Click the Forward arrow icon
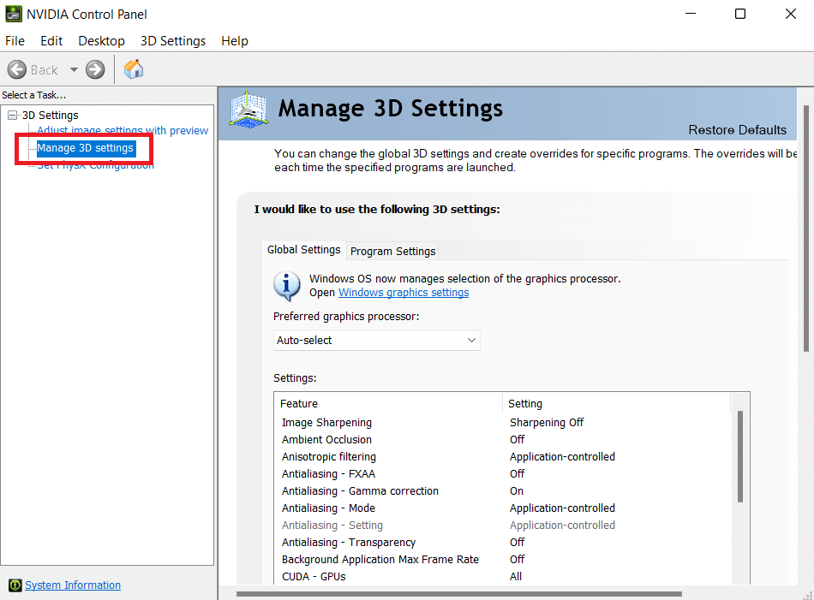Image resolution: width=814 pixels, height=600 pixels. click(95, 69)
